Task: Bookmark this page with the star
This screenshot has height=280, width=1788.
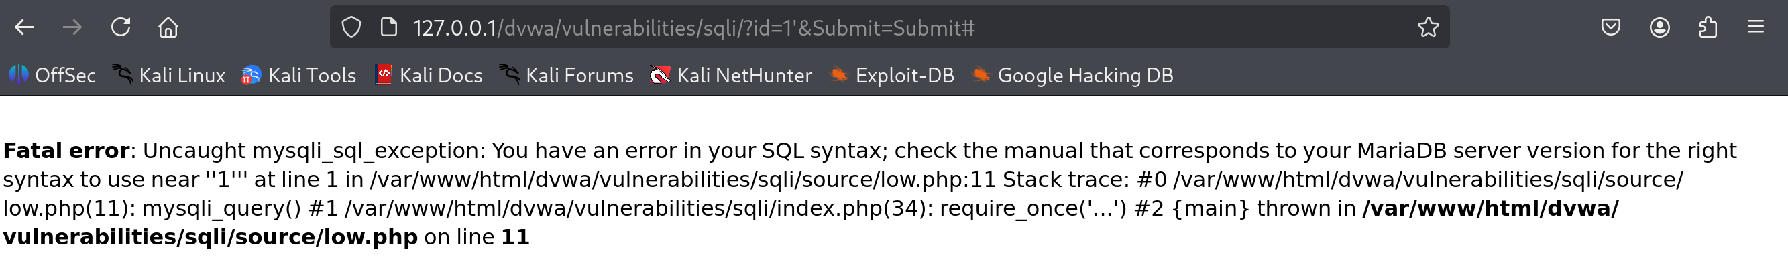Action: point(1428,27)
